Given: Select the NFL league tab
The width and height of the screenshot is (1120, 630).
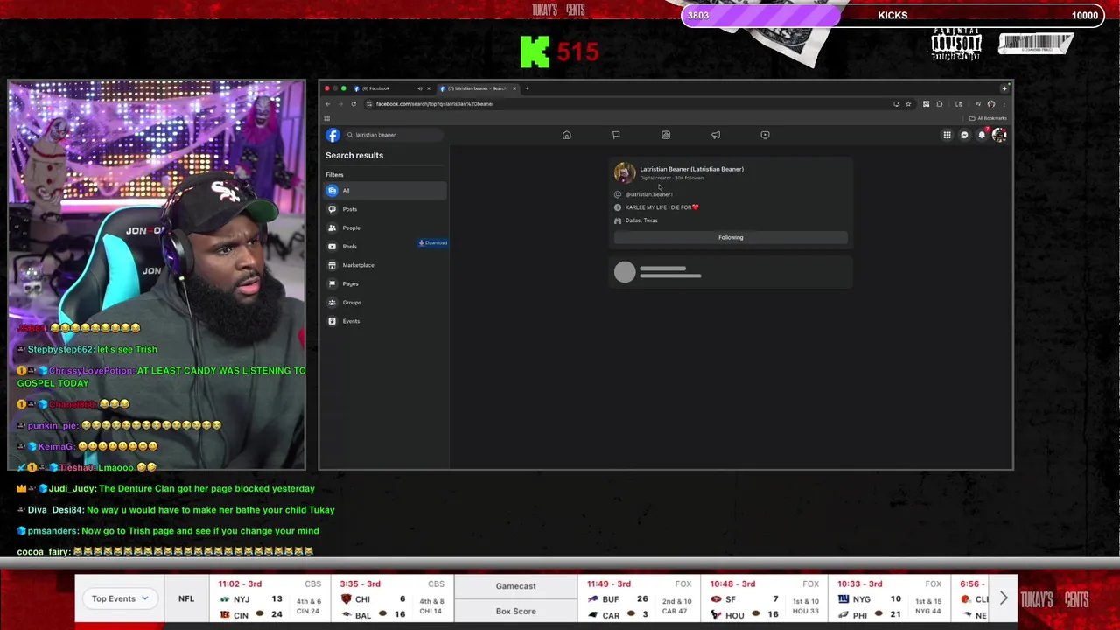Looking at the screenshot, I should tap(186, 598).
